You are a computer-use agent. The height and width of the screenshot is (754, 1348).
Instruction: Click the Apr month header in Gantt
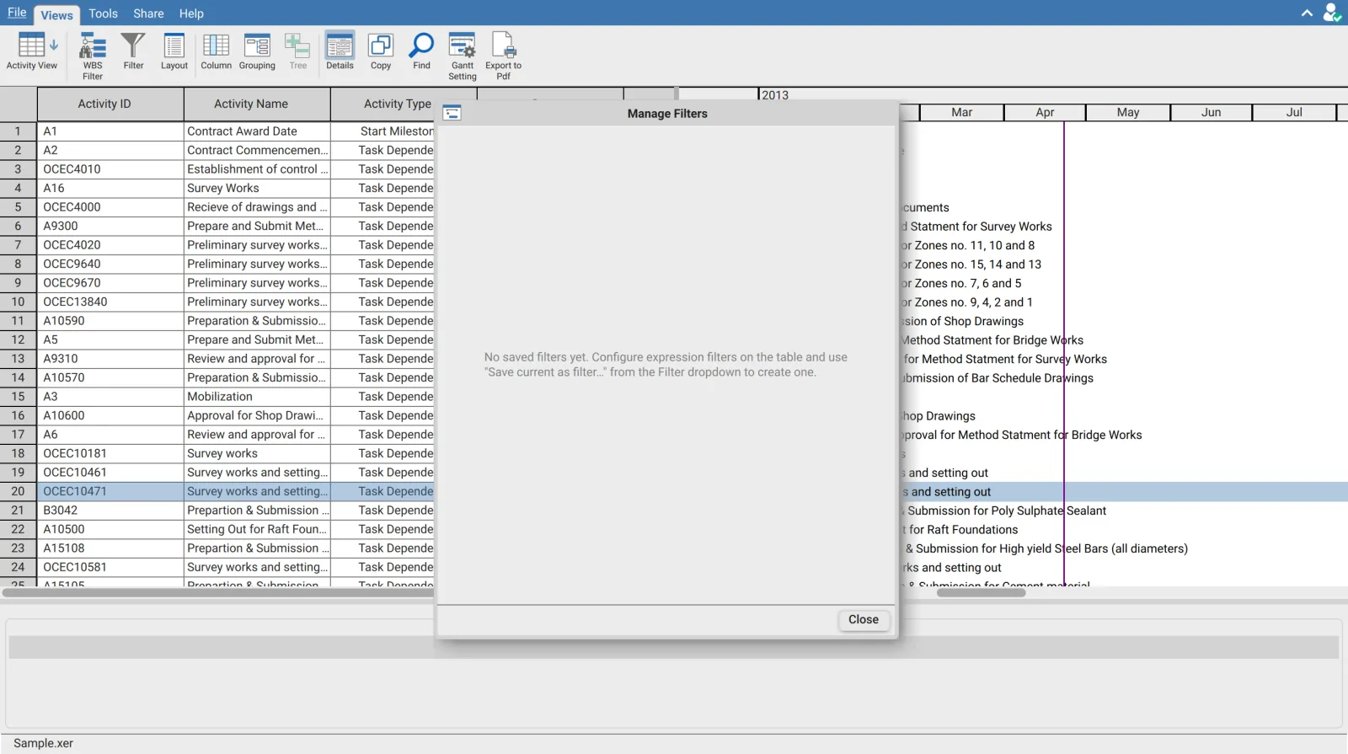1045,112
